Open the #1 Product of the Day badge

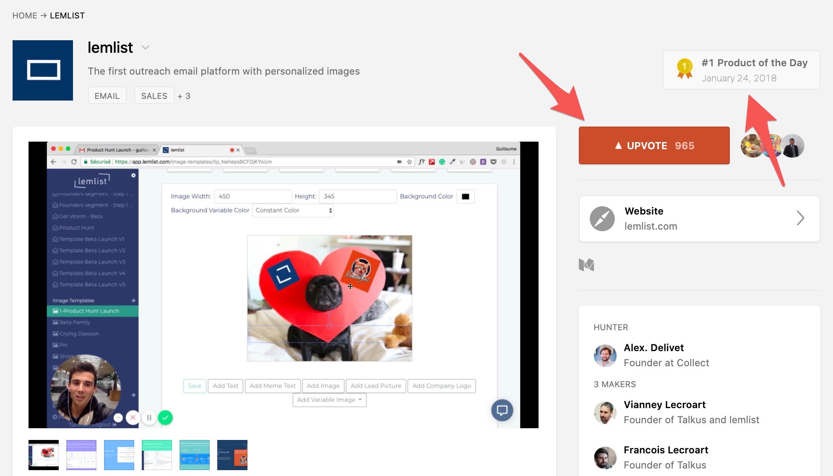pyautogui.click(x=741, y=70)
